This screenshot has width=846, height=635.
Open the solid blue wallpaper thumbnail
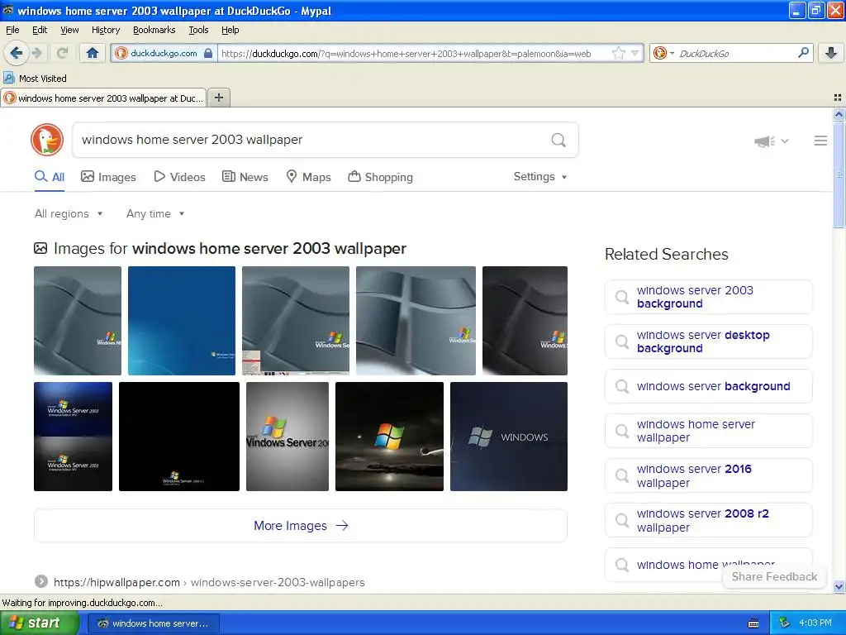(x=181, y=321)
